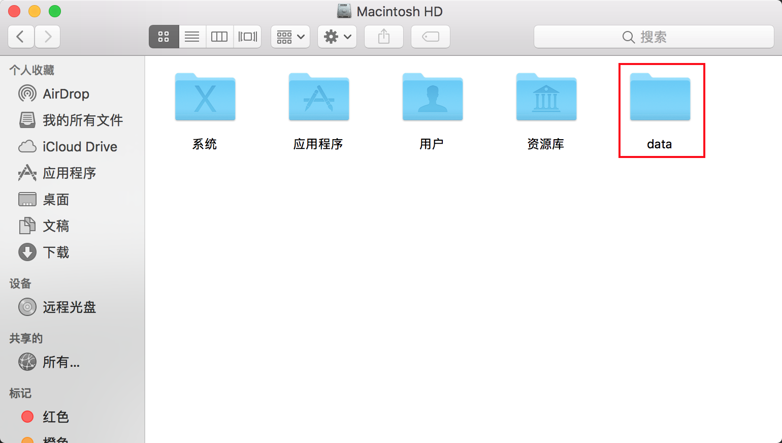Focus the 搜索 search field
Screen dimensions: 782x443
point(654,37)
